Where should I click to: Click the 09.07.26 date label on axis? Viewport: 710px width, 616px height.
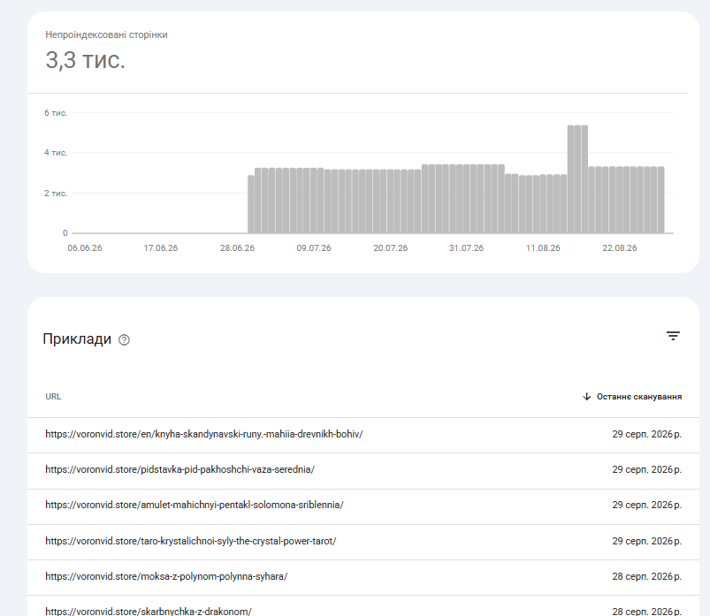314,248
